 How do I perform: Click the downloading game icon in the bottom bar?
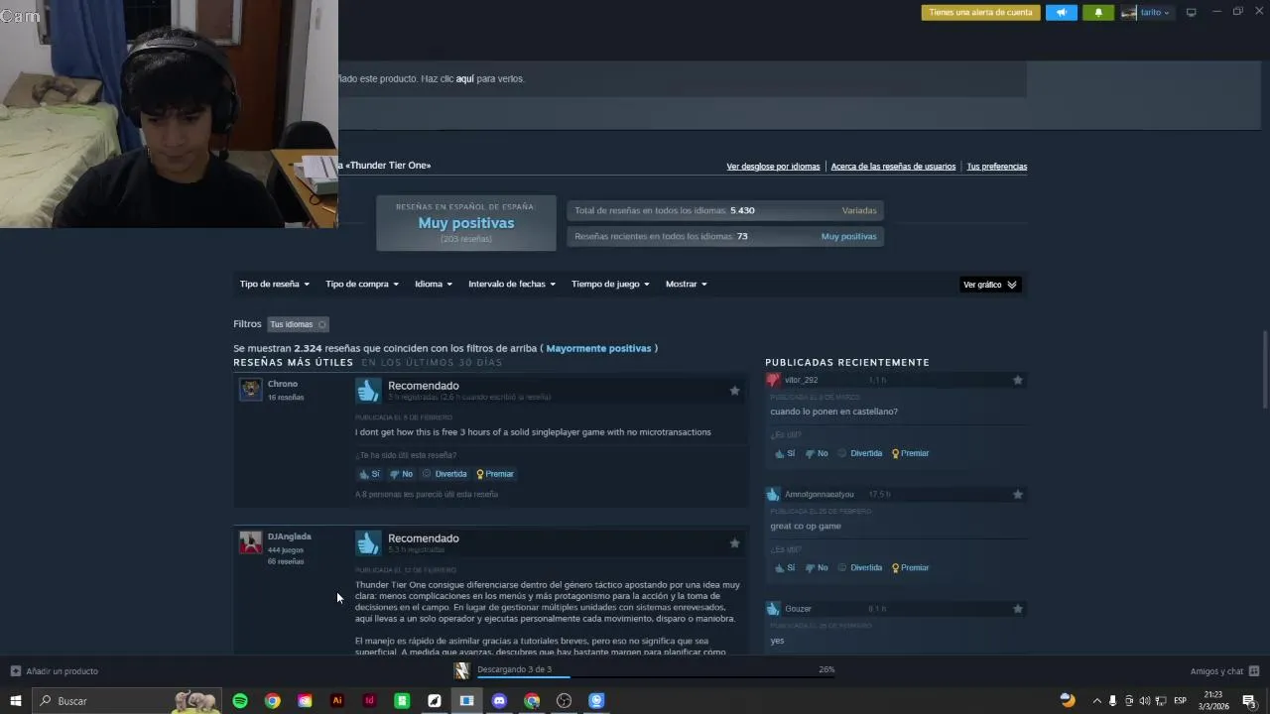point(461,671)
